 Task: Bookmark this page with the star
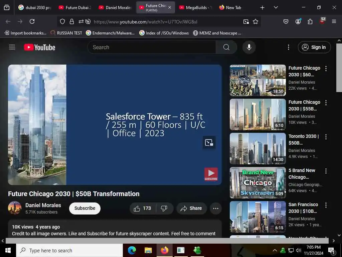pyautogui.click(x=255, y=21)
